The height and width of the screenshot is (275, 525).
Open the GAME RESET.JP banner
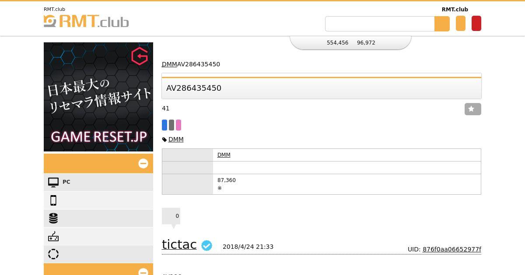tap(98, 97)
